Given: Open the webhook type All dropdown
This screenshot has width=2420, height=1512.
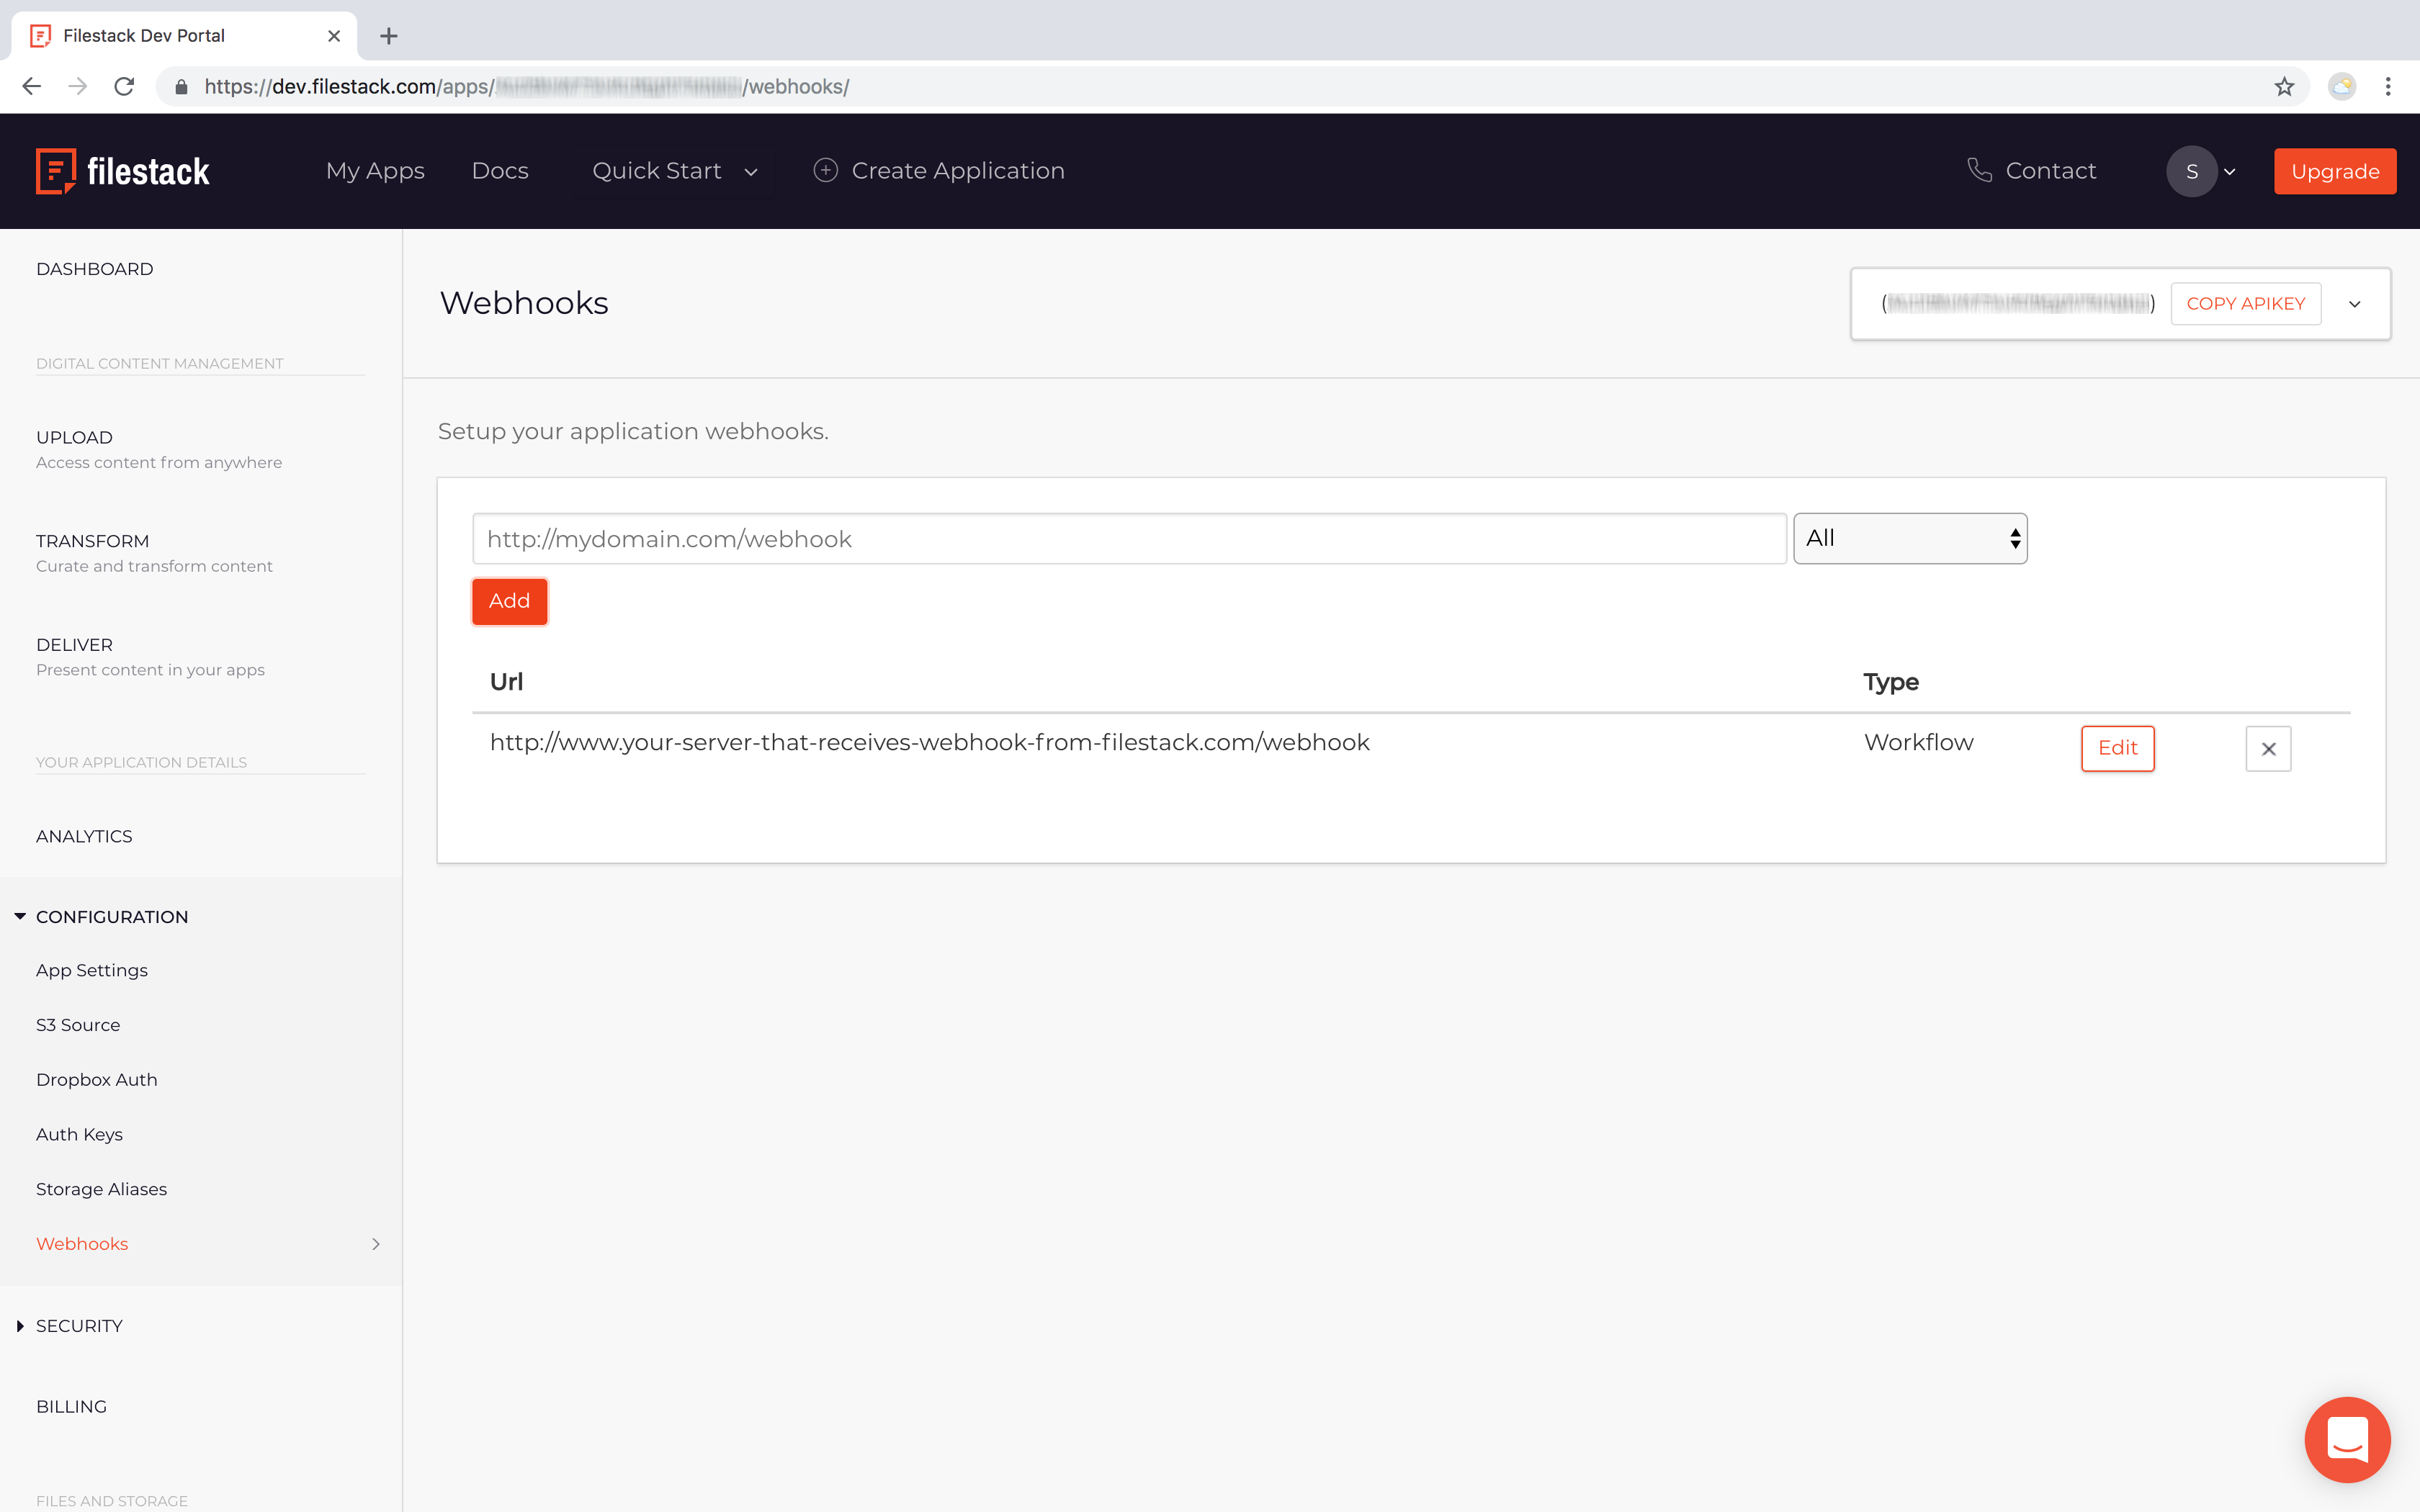Looking at the screenshot, I should (x=1910, y=538).
